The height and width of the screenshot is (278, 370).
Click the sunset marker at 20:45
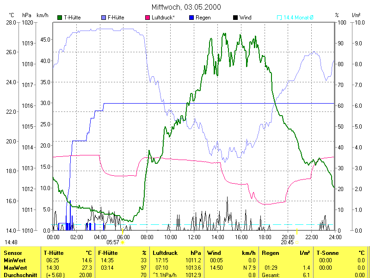[x=297, y=241]
